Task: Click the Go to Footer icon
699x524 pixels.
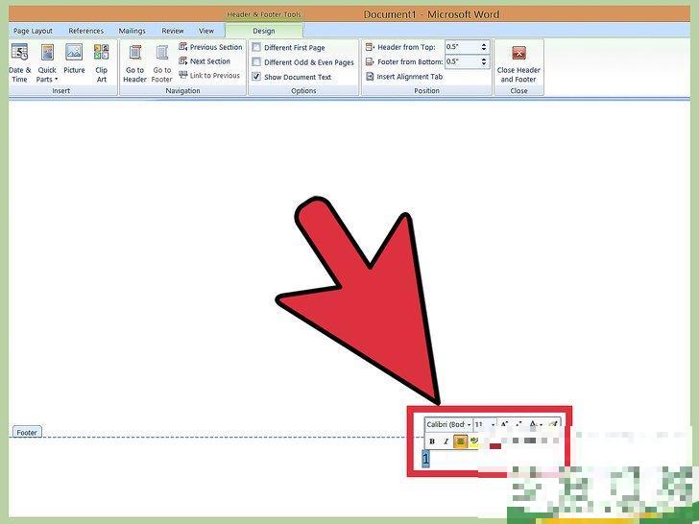Action: (x=161, y=62)
